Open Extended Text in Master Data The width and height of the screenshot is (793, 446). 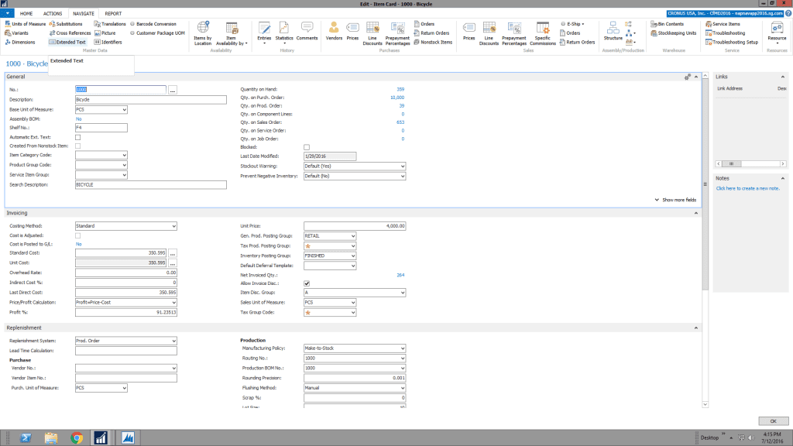(x=67, y=43)
